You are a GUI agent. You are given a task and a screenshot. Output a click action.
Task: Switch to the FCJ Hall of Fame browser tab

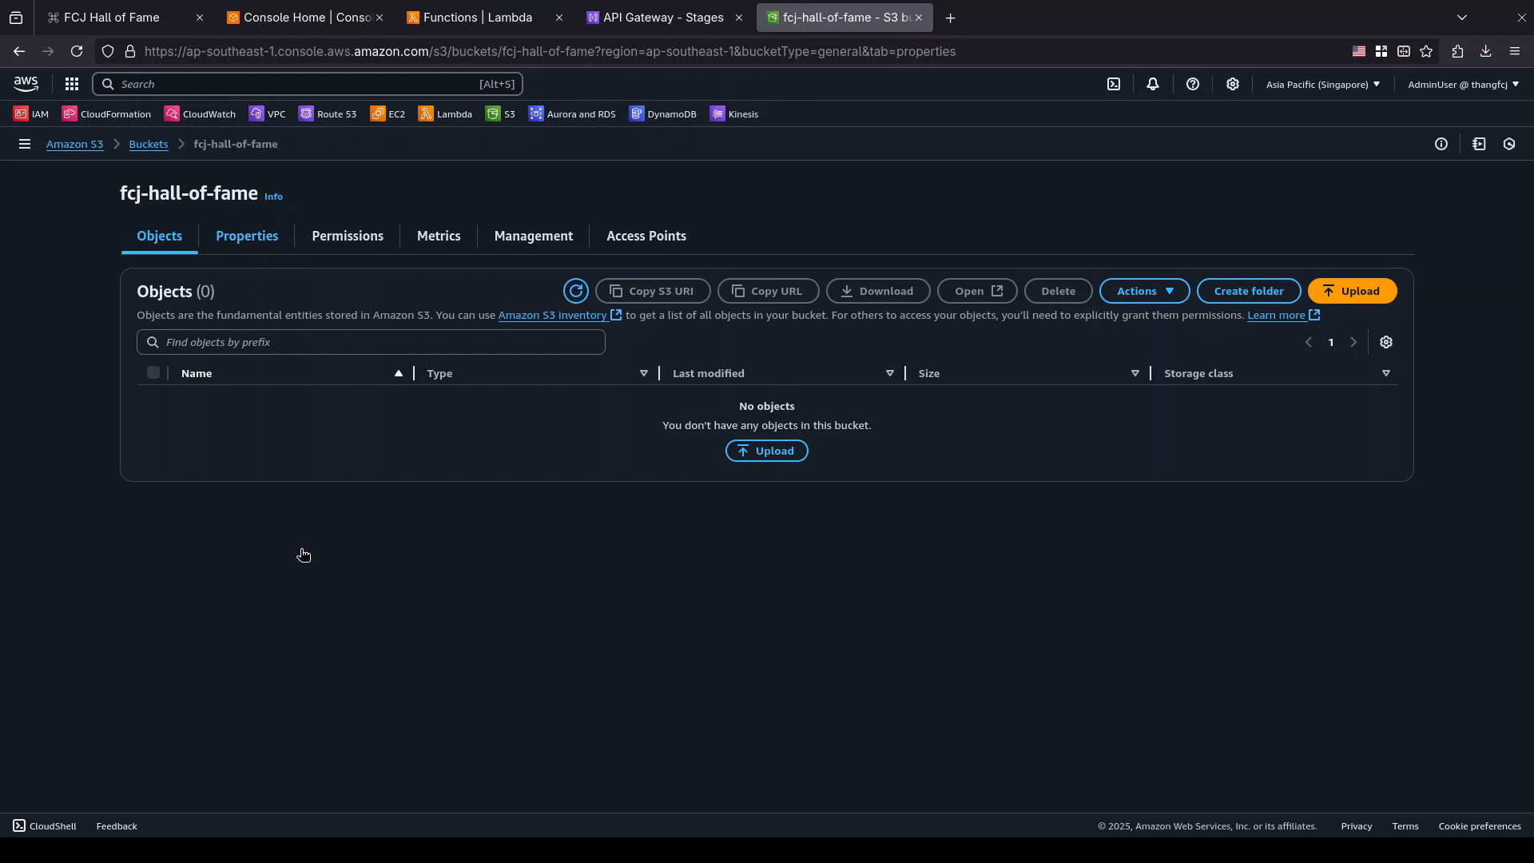coord(124,18)
